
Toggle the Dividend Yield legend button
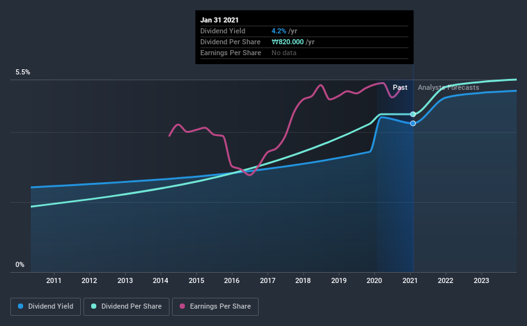[46, 307]
